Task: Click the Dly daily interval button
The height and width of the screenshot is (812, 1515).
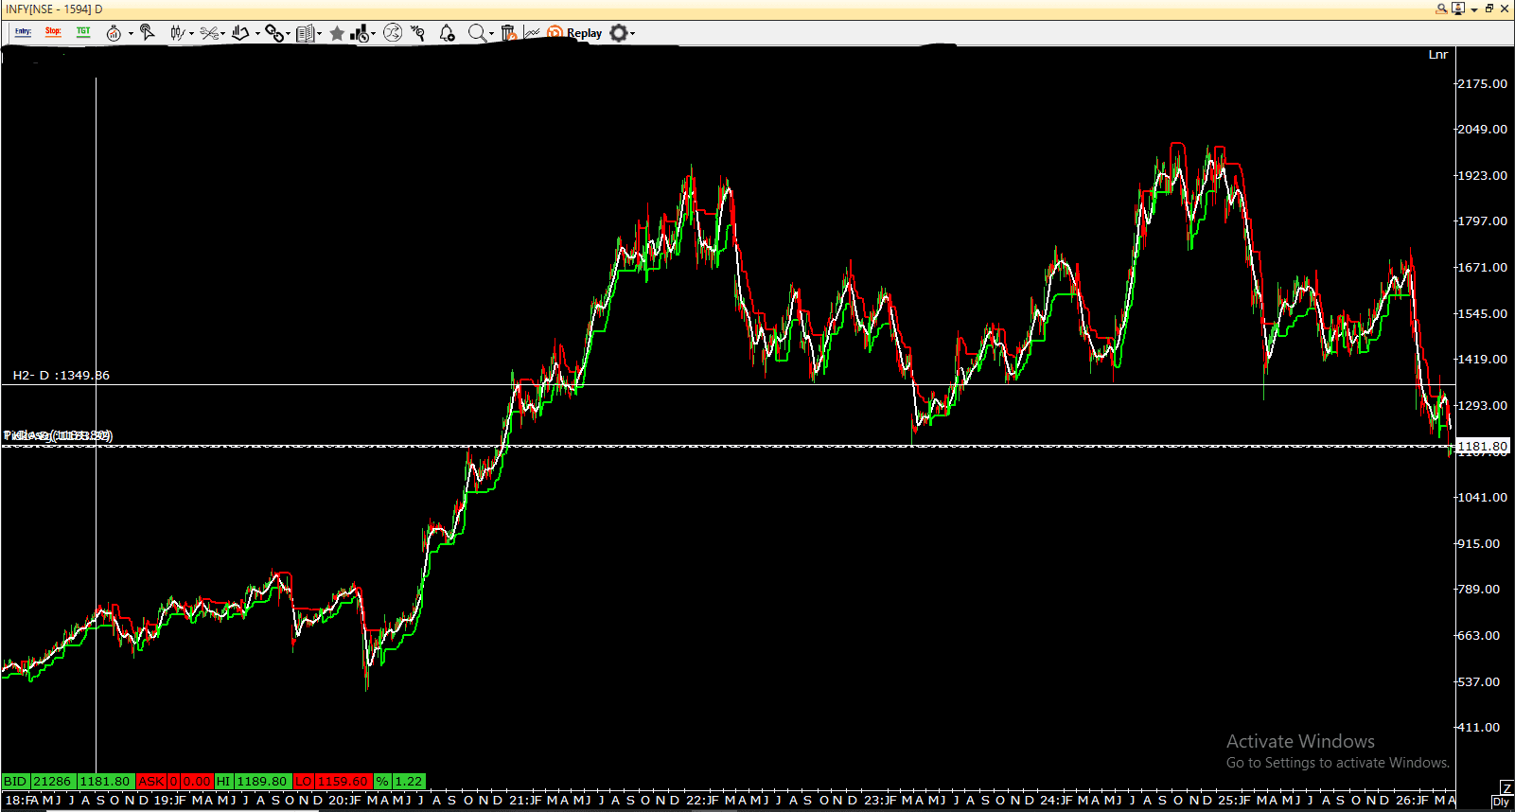Action: 1501,803
